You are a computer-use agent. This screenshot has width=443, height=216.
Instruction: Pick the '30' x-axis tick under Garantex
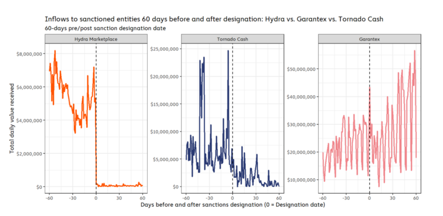[x=393, y=198]
